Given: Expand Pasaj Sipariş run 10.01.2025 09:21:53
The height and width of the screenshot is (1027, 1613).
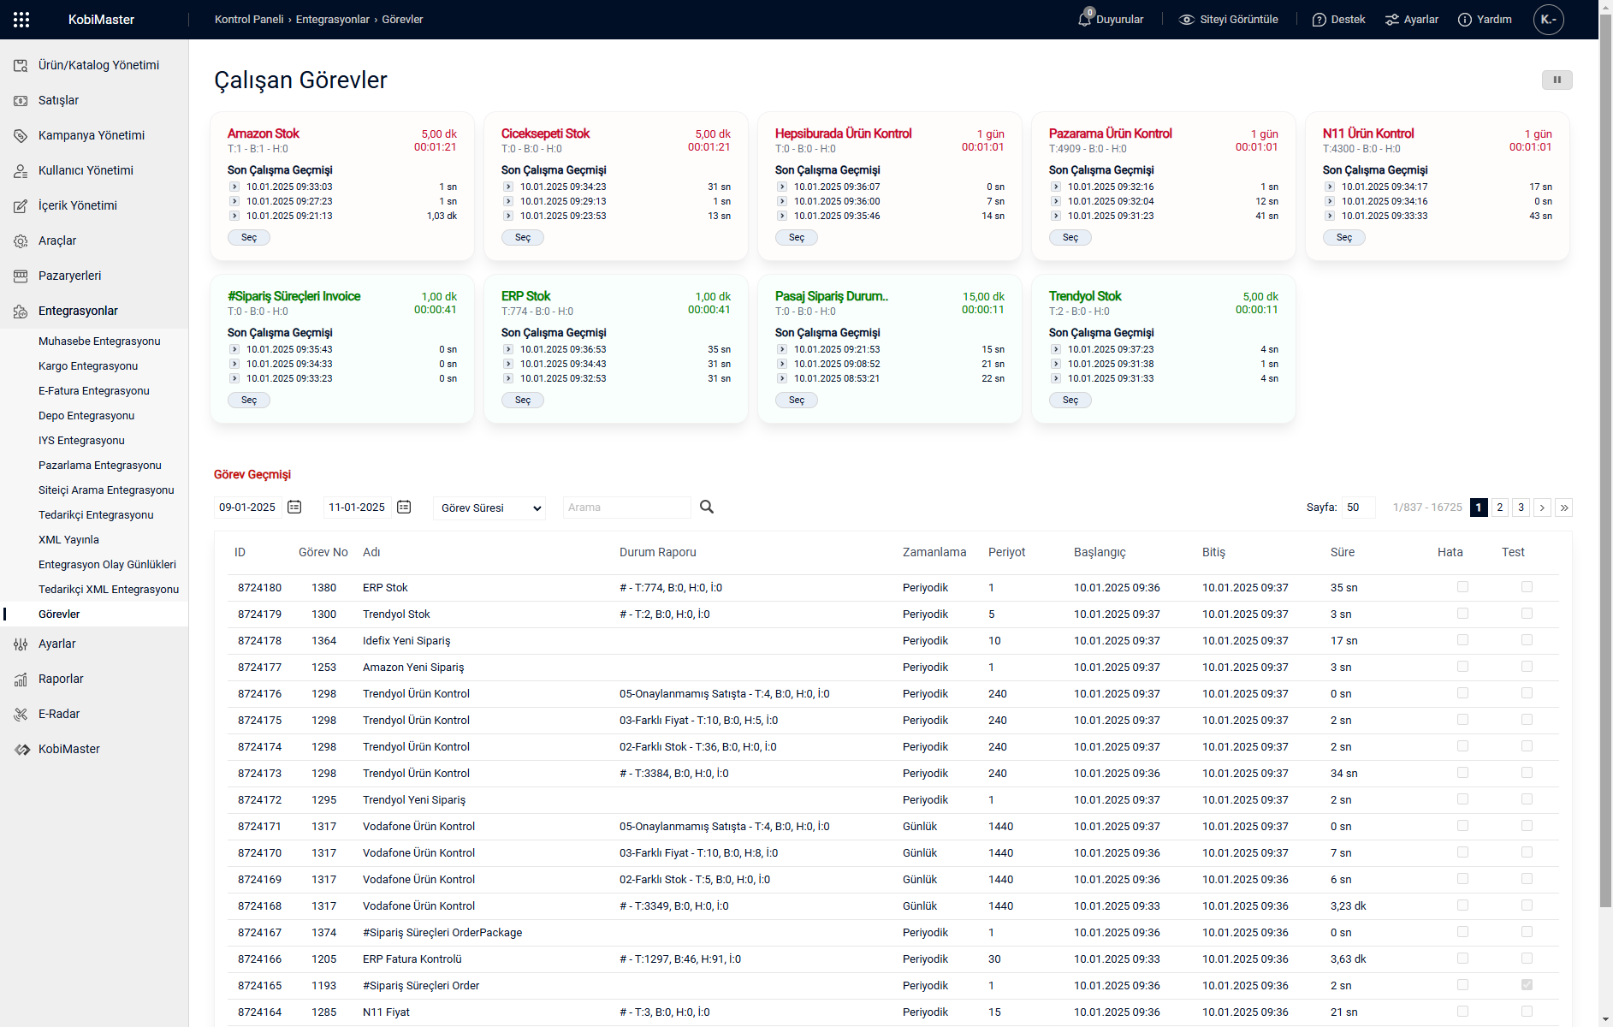Looking at the screenshot, I should pos(782,349).
